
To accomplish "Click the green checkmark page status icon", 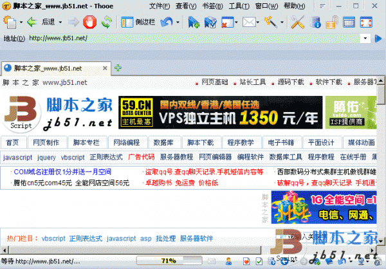I will pyautogui.click(x=259, y=261).
